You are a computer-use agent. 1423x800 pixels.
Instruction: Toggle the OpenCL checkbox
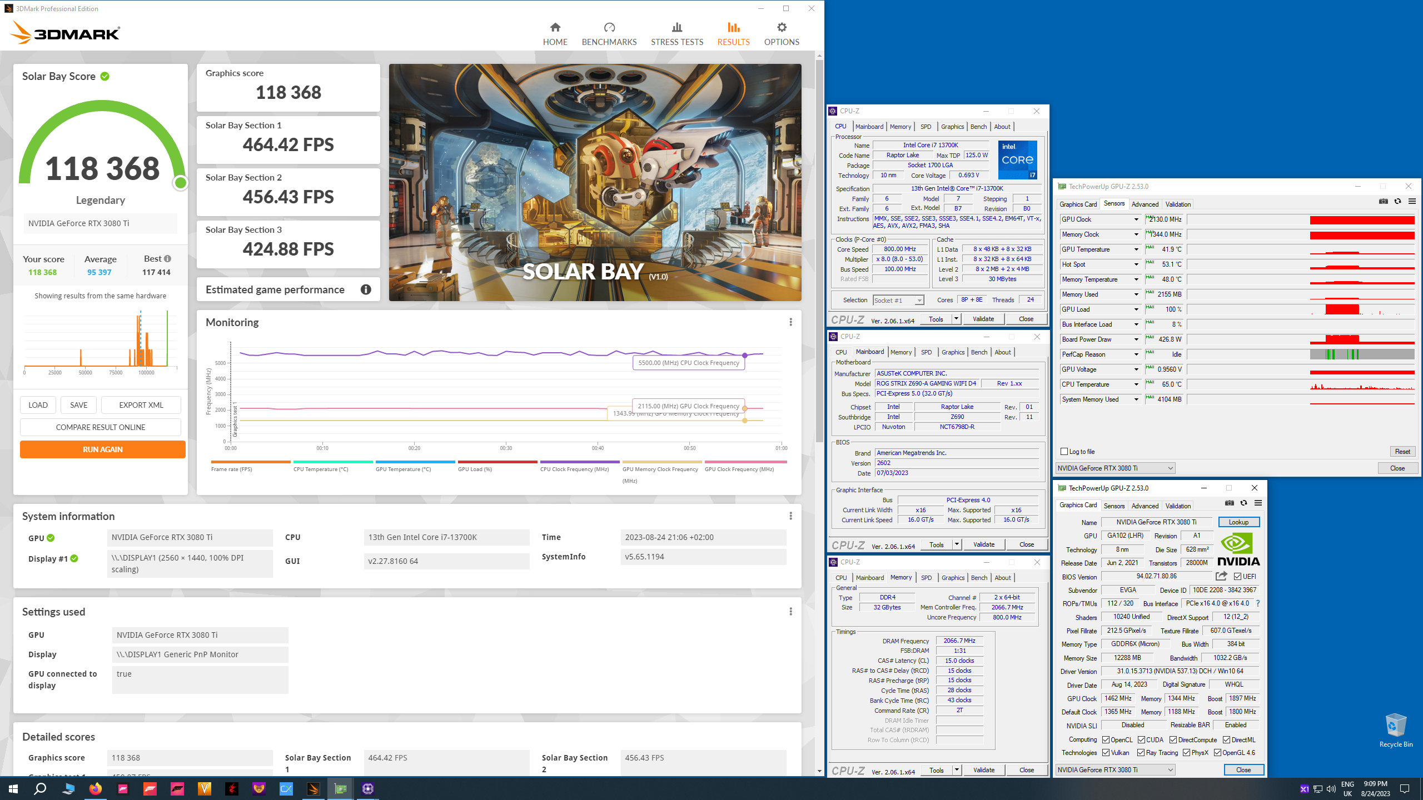(x=1106, y=739)
